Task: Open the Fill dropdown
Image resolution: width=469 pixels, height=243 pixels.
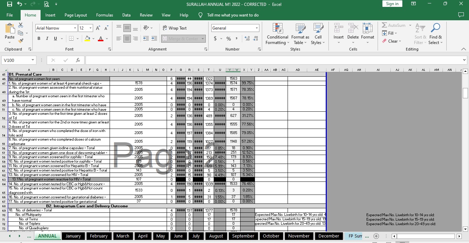Action: pyautogui.click(x=389, y=33)
